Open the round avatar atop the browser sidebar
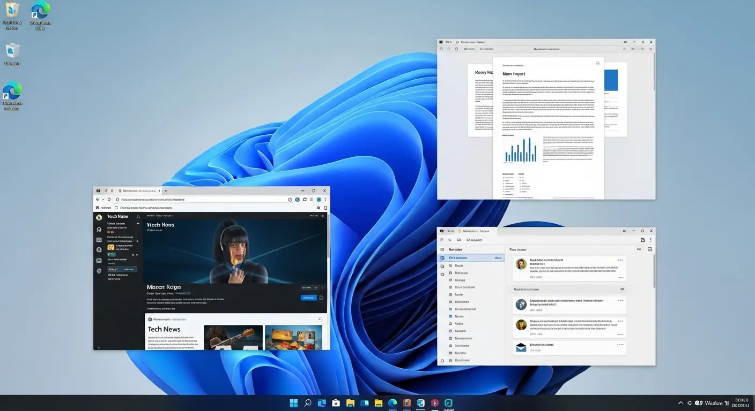Viewport: 755px width, 411px height. pos(99,217)
